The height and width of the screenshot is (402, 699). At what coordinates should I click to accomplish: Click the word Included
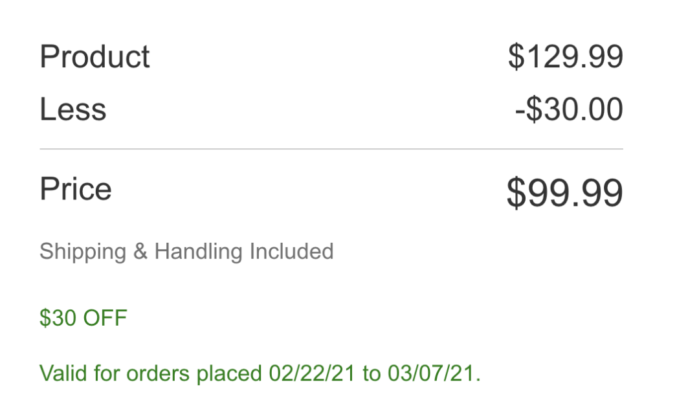coord(291,251)
